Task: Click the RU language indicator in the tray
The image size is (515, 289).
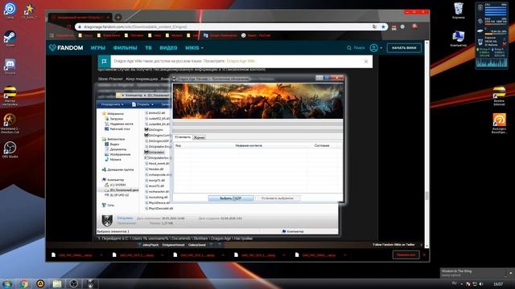Action: (455, 283)
